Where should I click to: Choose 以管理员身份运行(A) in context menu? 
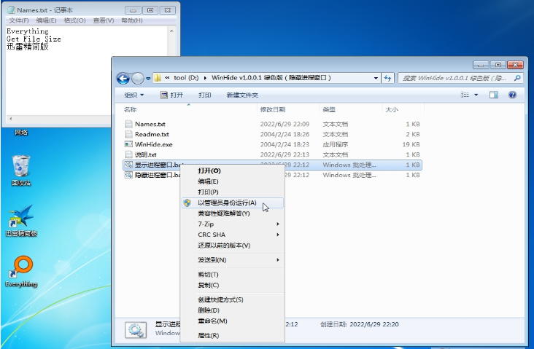pos(233,203)
